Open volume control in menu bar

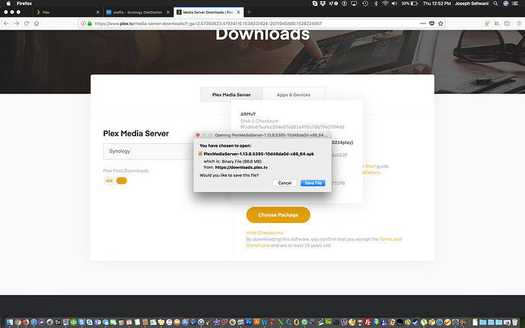(394, 3)
